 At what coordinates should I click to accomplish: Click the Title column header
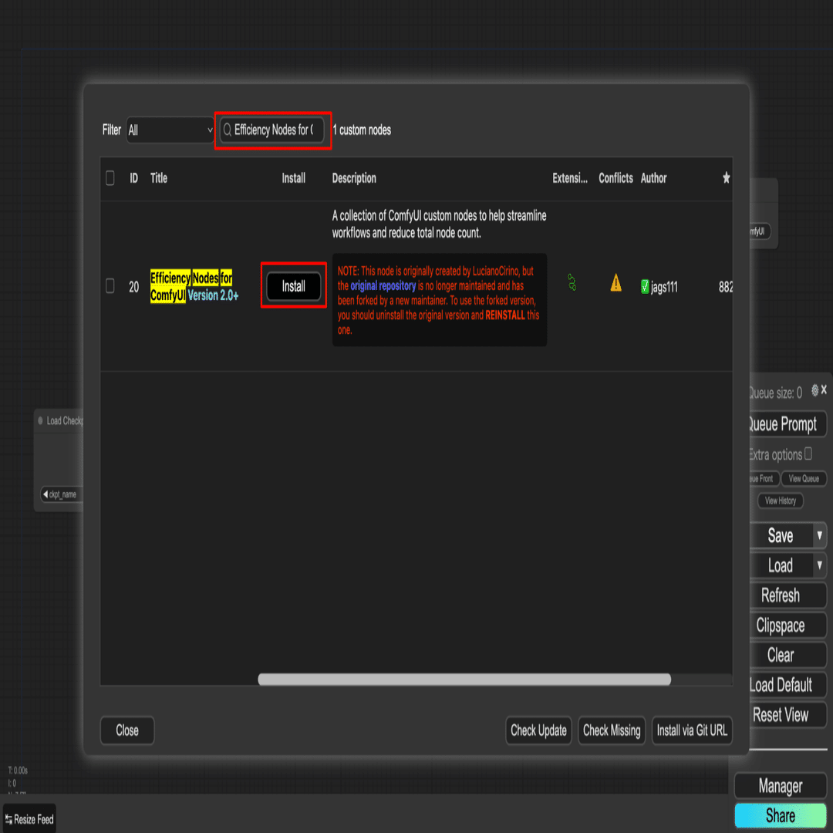159,178
